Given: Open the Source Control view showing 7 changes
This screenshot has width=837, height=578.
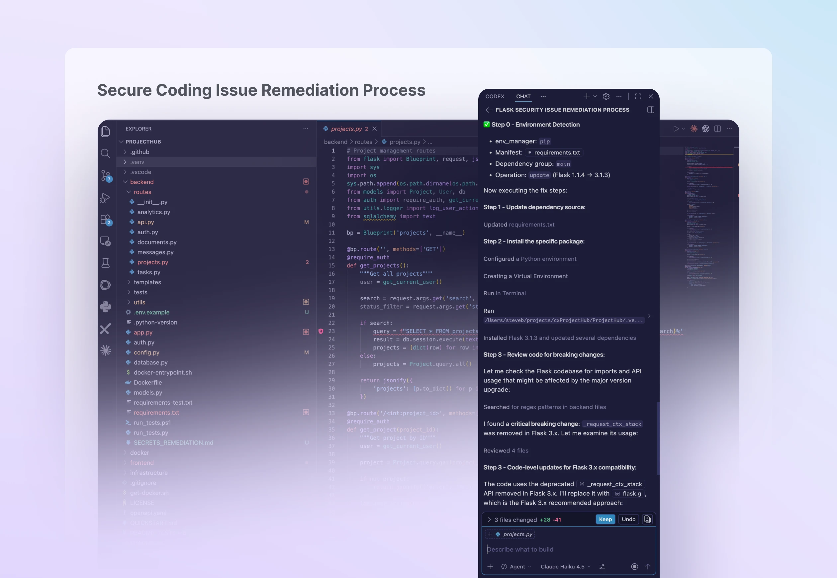Looking at the screenshot, I should pyautogui.click(x=105, y=176).
